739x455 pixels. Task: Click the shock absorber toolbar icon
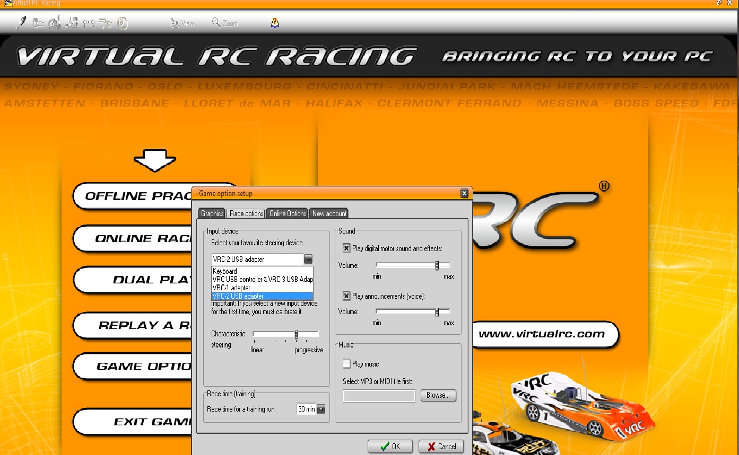pos(22,23)
